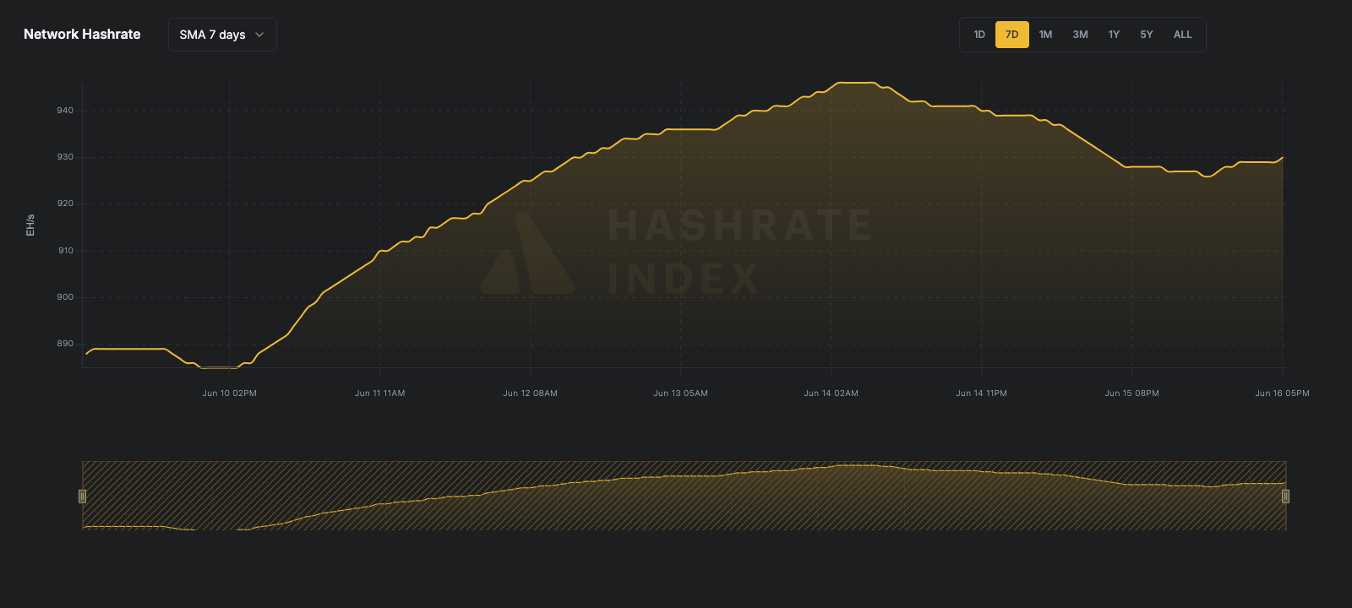Screen dimensions: 1352x608
Task: Click the hatched range navigator chart
Action: [x=684, y=496]
